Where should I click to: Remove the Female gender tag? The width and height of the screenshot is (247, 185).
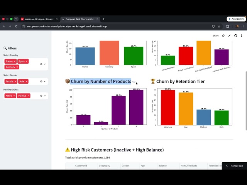point(15,81)
